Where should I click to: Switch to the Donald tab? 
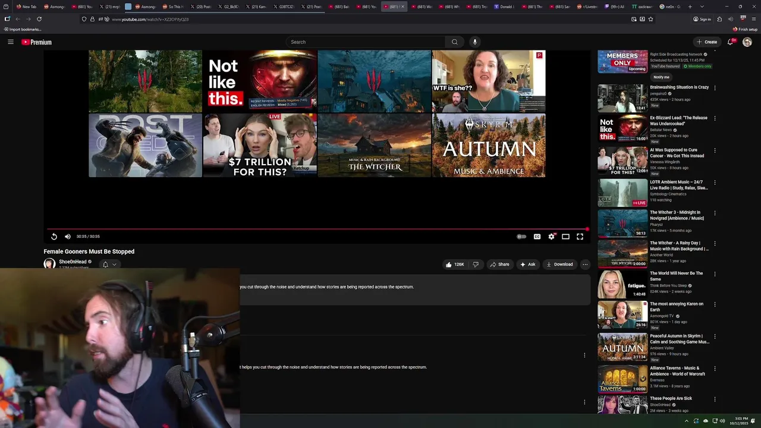pyautogui.click(x=504, y=7)
